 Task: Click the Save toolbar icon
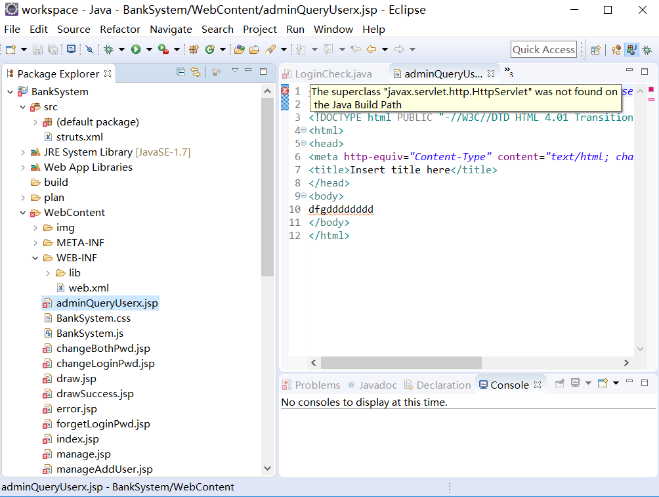38,50
